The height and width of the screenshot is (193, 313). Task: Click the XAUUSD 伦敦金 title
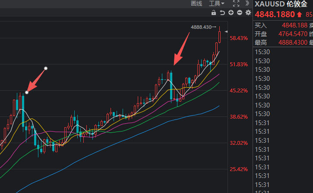pos(281,4)
